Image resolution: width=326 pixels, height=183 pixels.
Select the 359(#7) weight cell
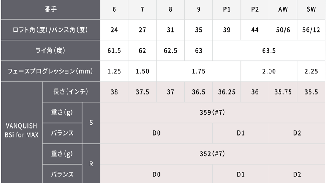coord(213,113)
